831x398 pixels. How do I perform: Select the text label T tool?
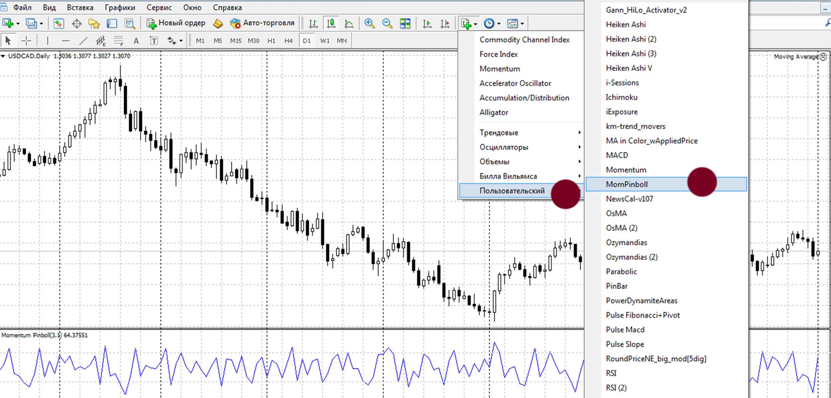click(x=154, y=41)
